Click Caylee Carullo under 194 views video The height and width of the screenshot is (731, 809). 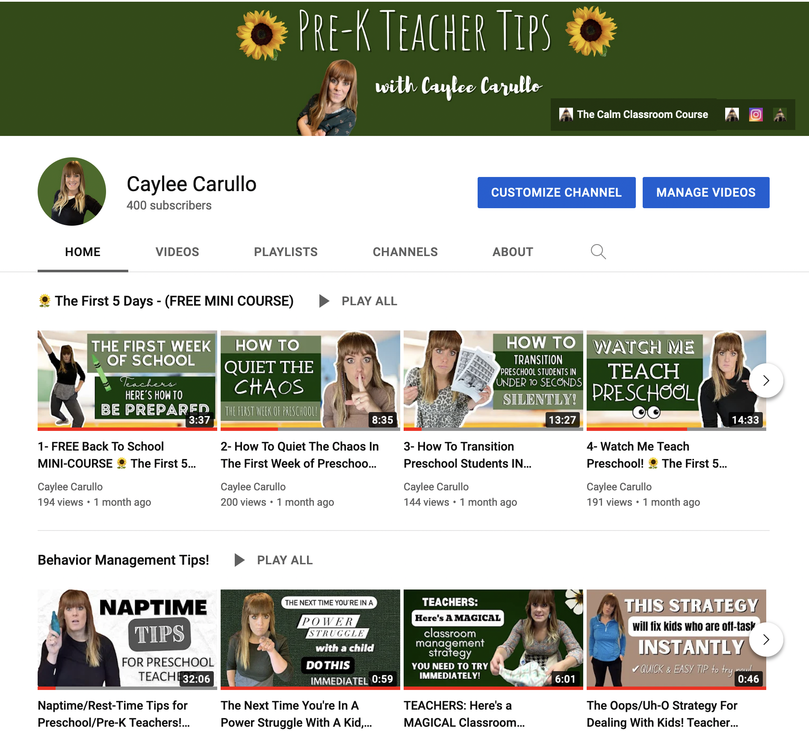click(70, 487)
